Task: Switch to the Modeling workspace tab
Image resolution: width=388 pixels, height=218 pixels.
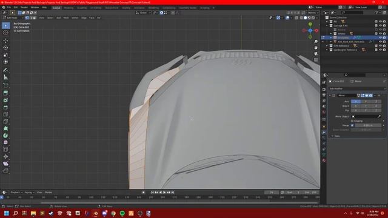Action: pos(69,8)
